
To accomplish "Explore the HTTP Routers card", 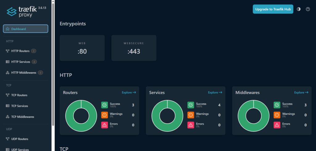I will tap(129, 92).
